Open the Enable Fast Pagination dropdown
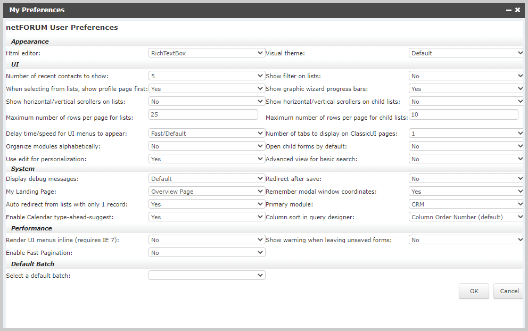 (207, 252)
